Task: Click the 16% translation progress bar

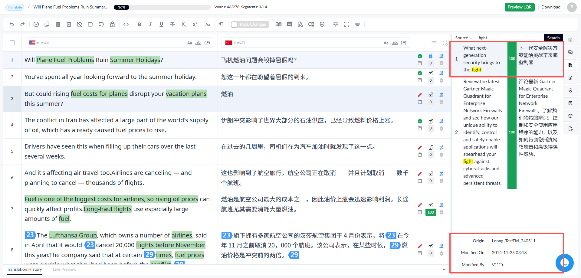Action: [x=162, y=7]
